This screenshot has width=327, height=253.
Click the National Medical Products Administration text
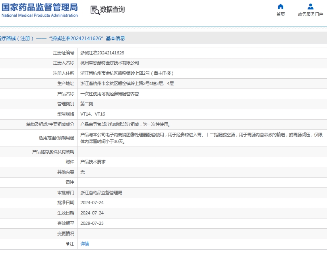tap(40, 15)
